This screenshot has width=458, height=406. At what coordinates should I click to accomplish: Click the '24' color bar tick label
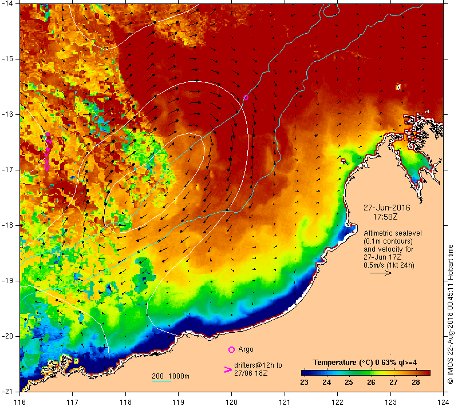pyautogui.click(x=326, y=383)
